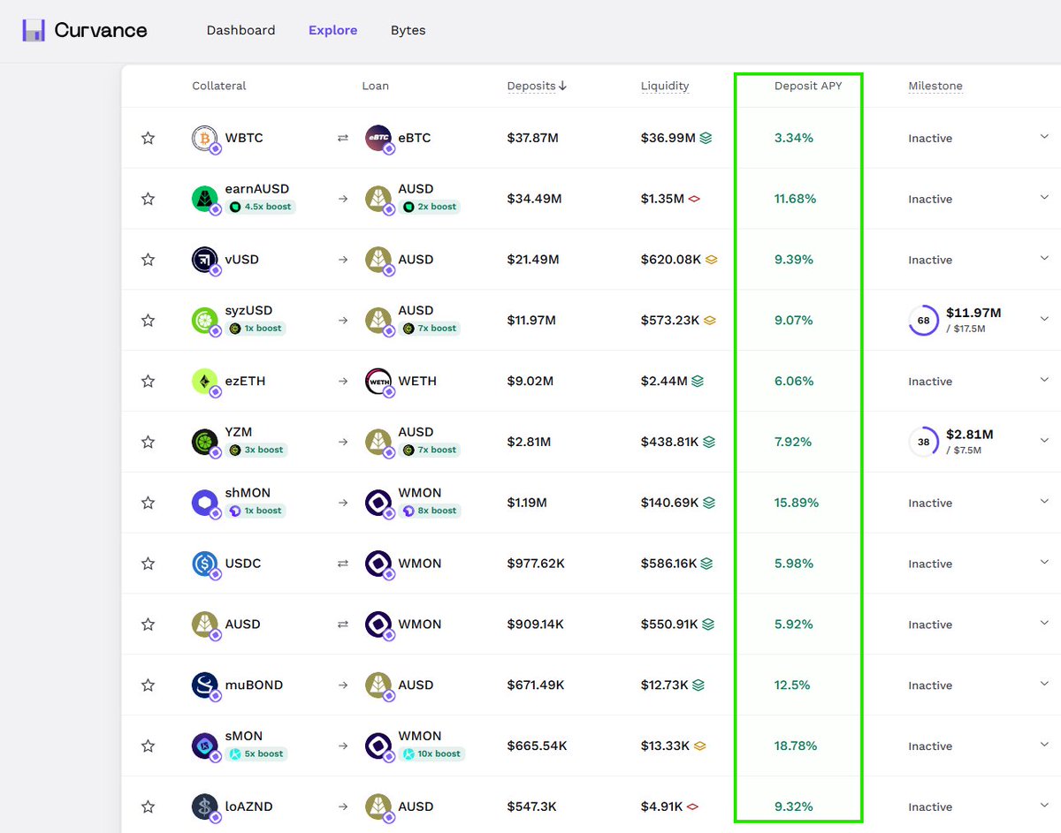Click the Collateral column header
Screen dimensions: 1061x833
(x=219, y=86)
